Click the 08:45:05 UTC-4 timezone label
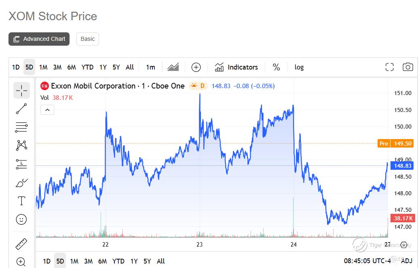Viewport: 420px width, 268px height. click(x=367, y=261)
